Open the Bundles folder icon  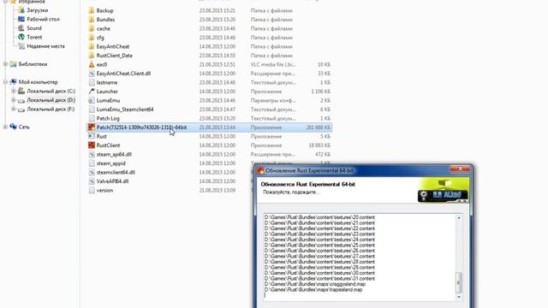92,20
